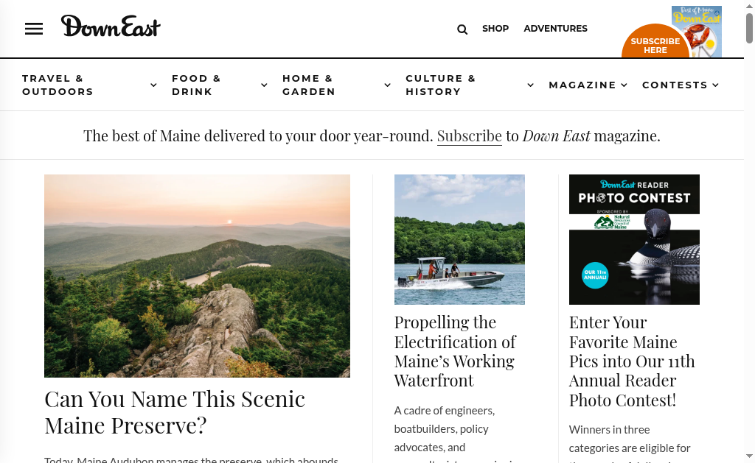Open the search magnifier icon
Image resolution: width=755 pixels, height=463 pixels.
pos(462,29)
